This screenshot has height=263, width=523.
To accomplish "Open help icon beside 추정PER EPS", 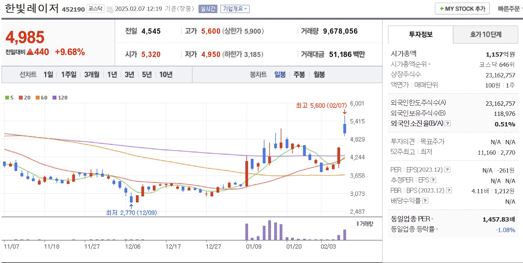I will [433, 180].
